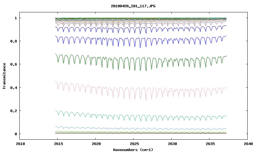Click the y-axis tick label 0.4
254x152 pixels.
click(14, 87)
